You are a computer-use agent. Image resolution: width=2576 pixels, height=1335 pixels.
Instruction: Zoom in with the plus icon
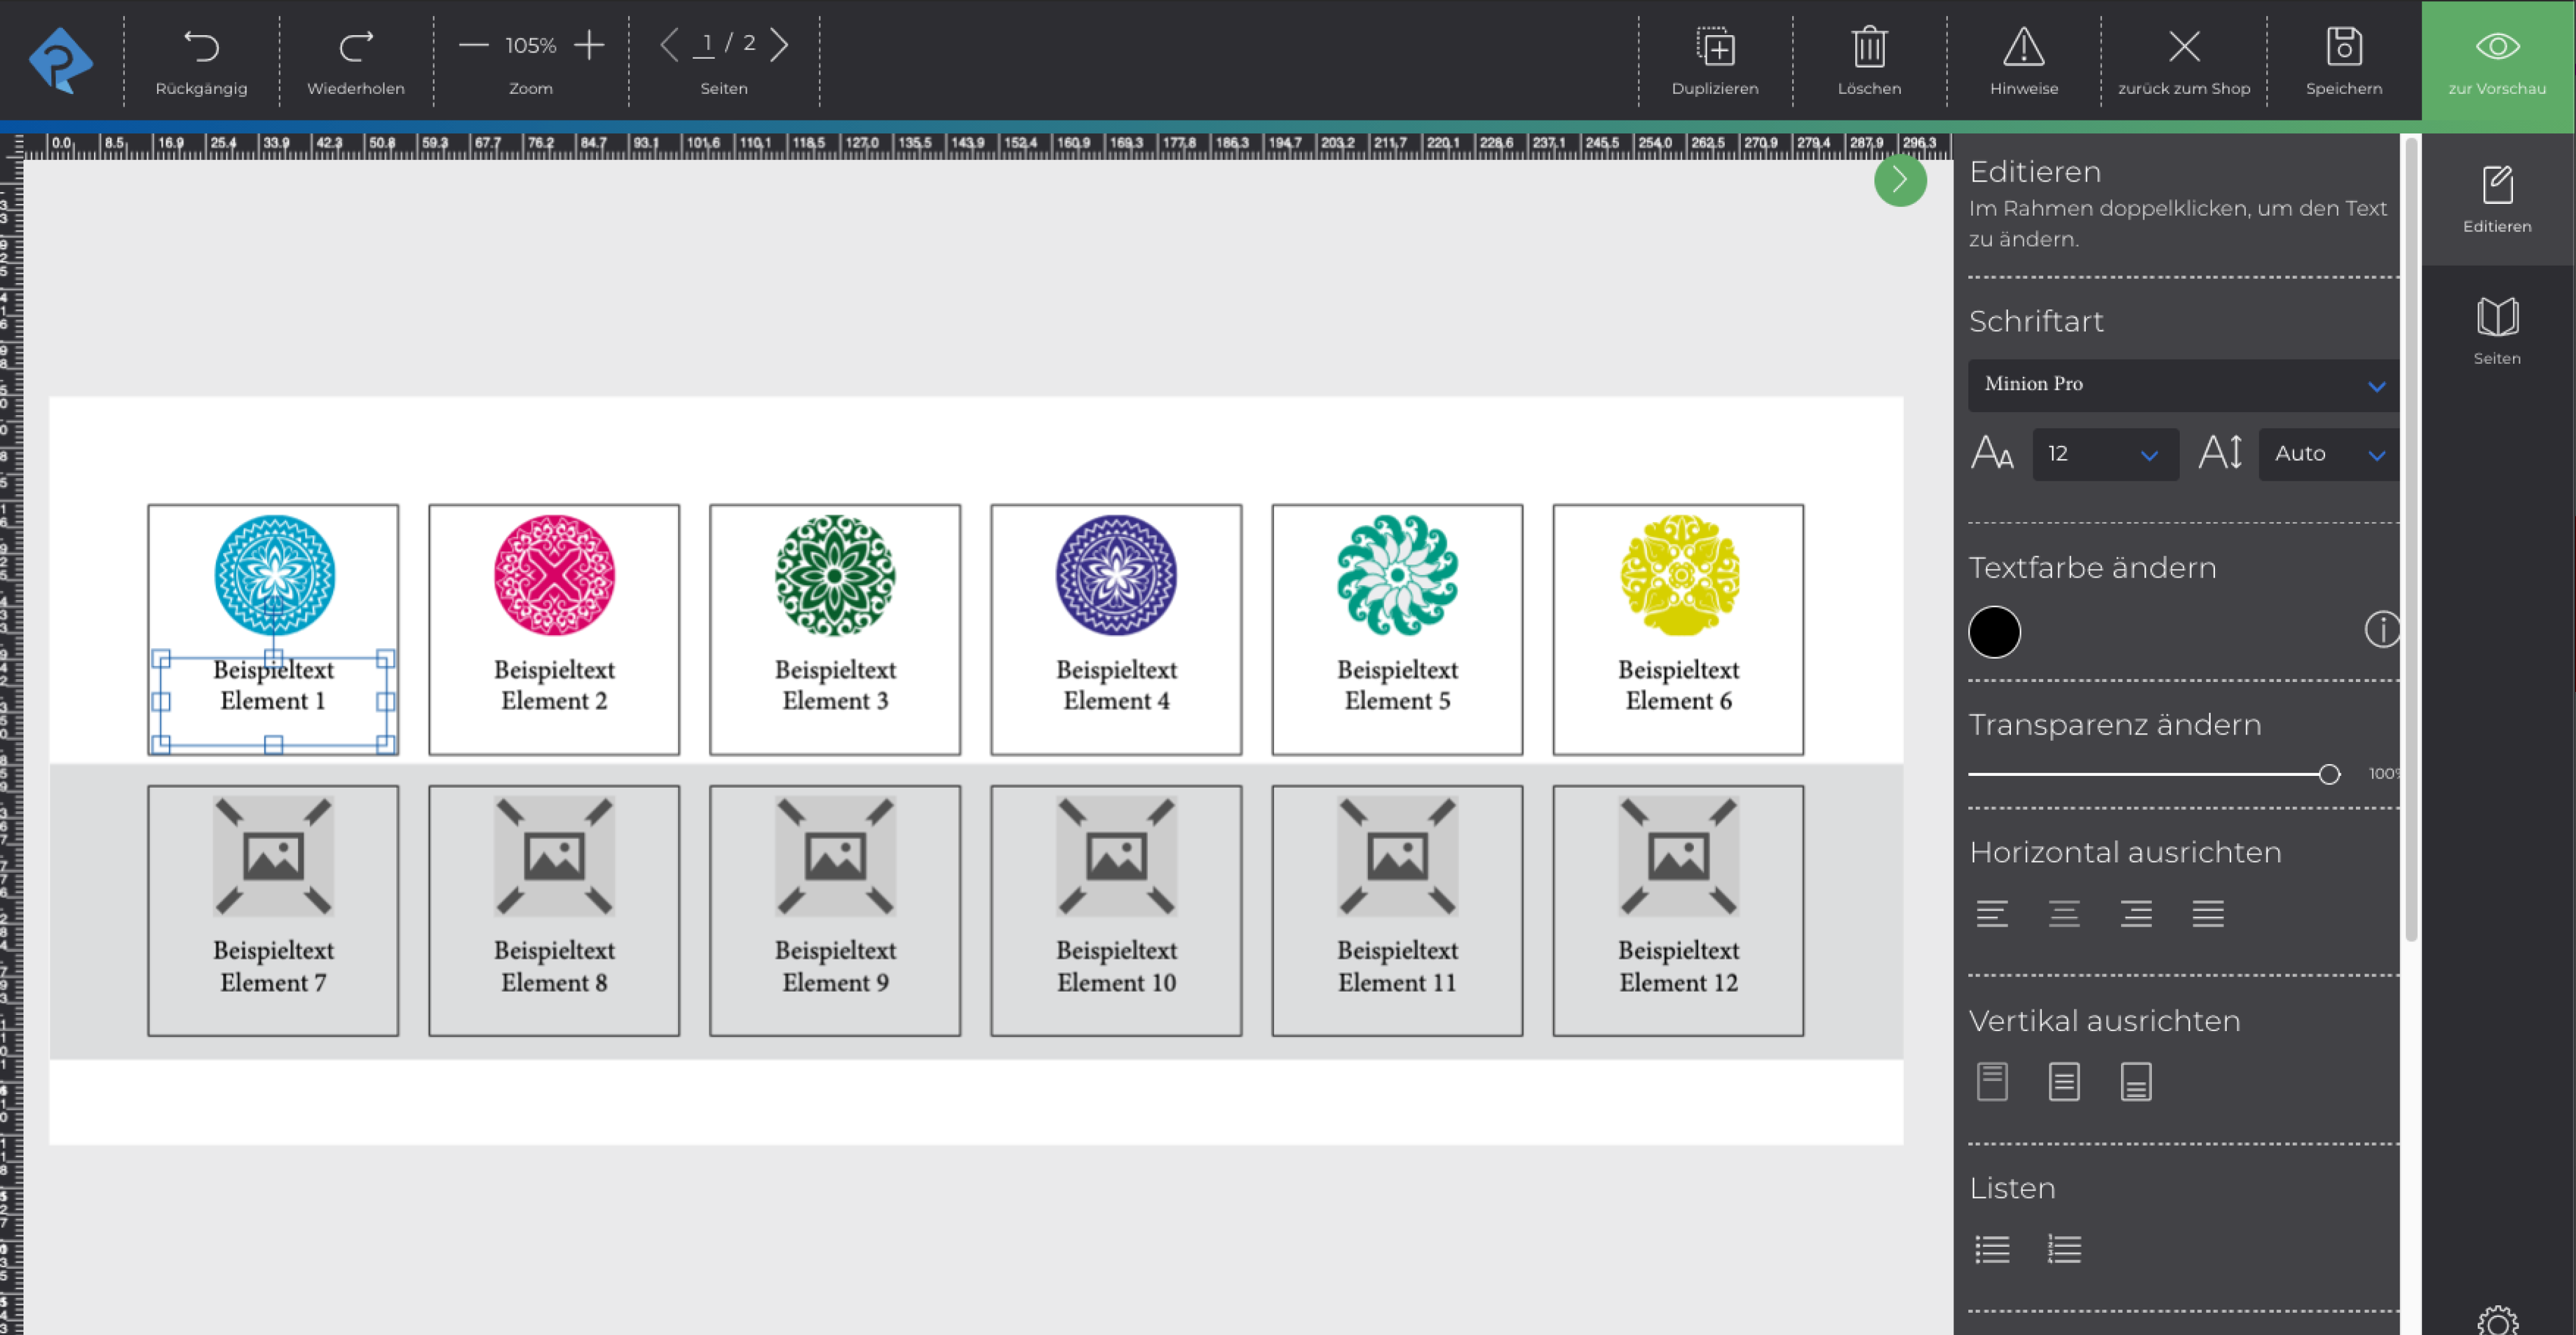click(x=589, y=45)
